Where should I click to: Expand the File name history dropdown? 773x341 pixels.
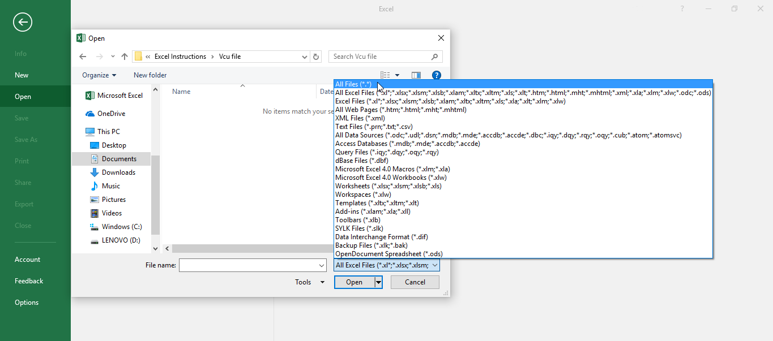321,265
